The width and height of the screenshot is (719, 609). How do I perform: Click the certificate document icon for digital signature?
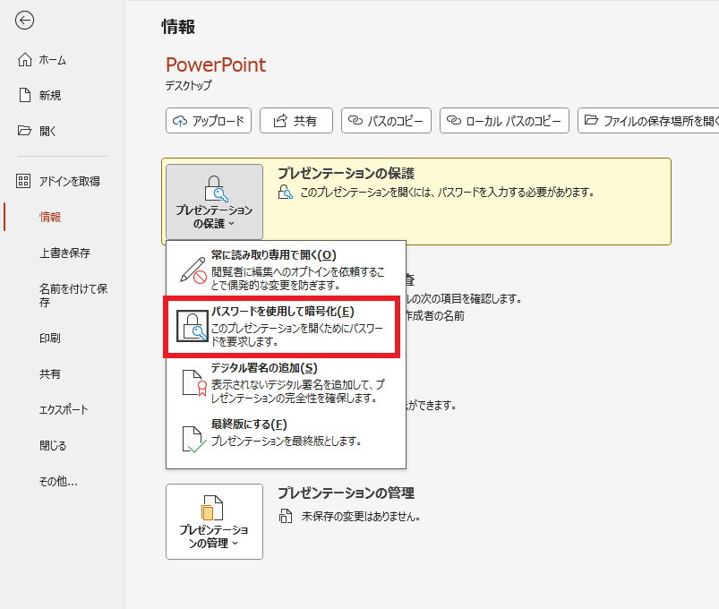click(194, 383)
